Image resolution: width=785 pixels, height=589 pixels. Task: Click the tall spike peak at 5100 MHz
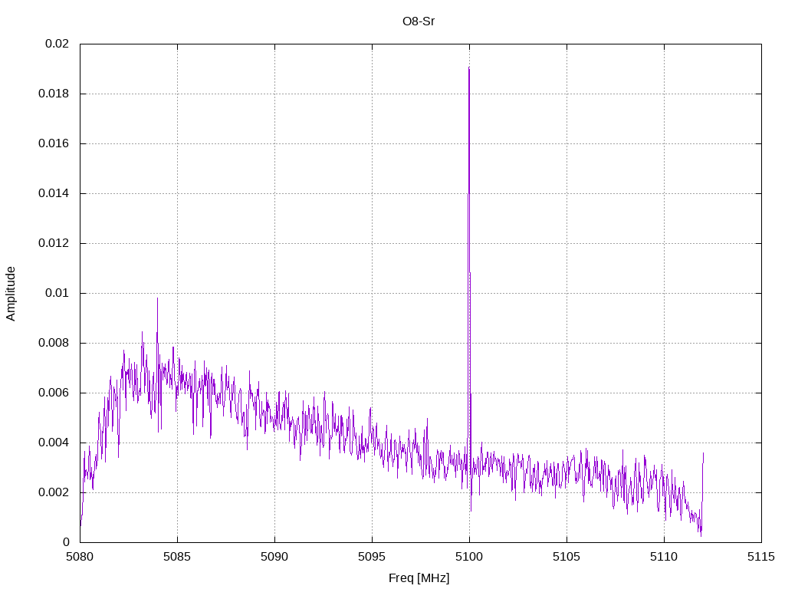tap(469, 67)
